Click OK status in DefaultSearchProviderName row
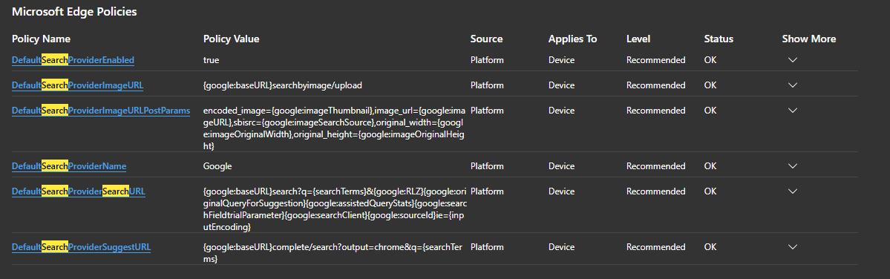Image resolution: width=890 pixels, height=279 pixels. pyautogui.click(x=710, y=166)
